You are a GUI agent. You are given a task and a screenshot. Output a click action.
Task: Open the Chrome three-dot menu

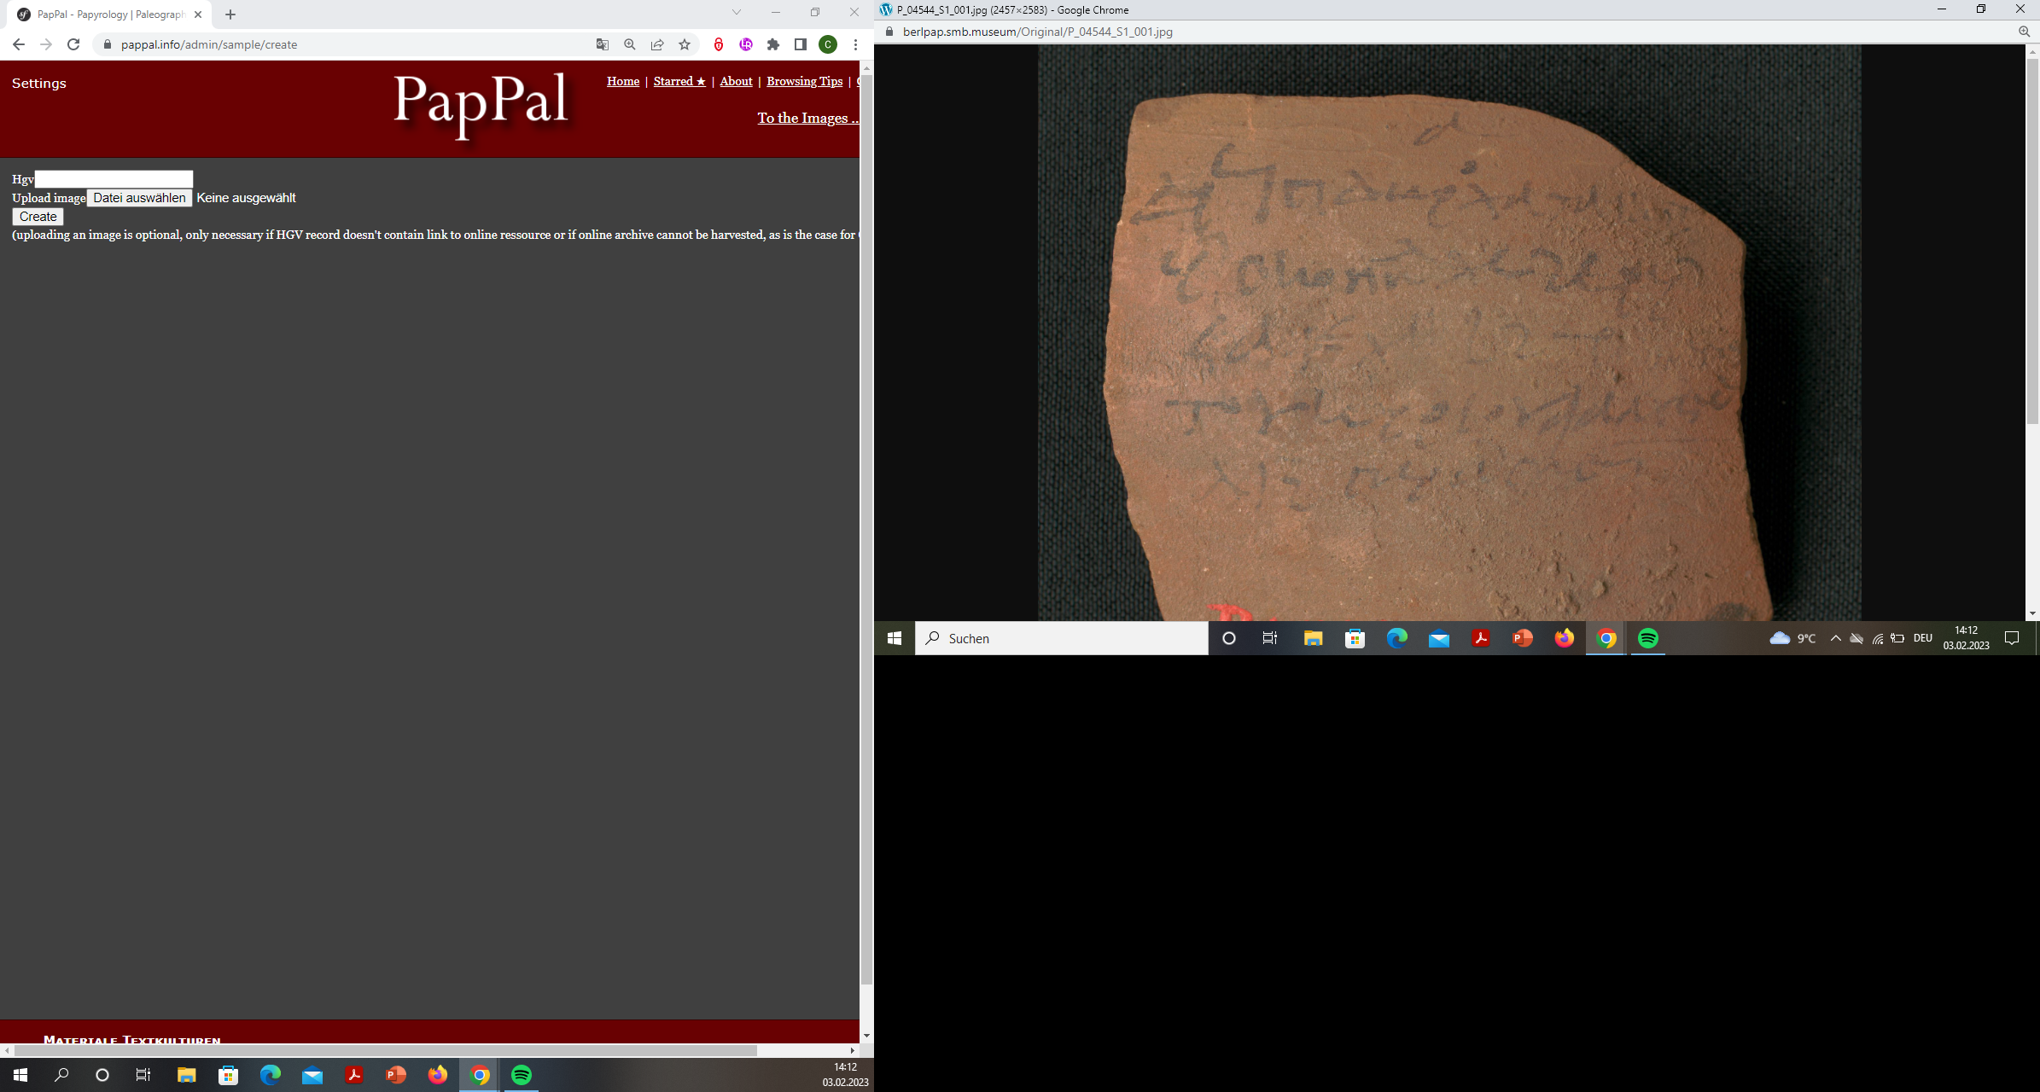click(x=855, y=44)
